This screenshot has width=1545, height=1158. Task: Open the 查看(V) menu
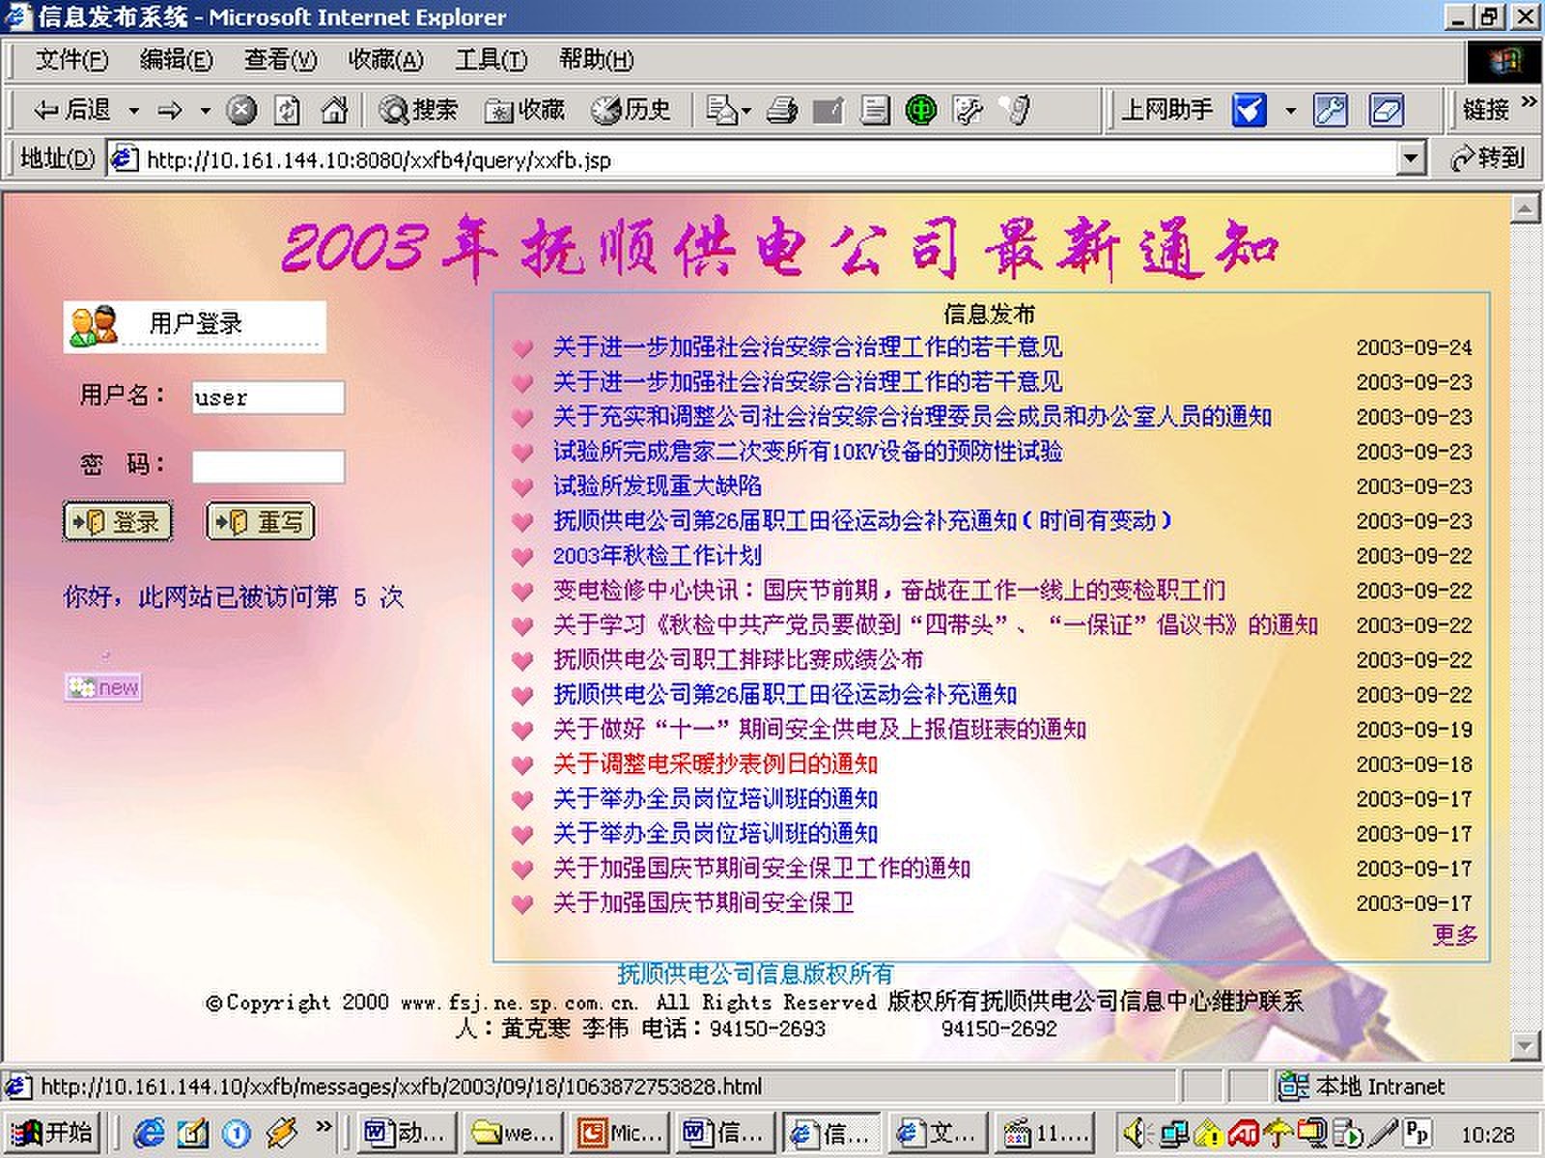click(x=280, y=60)
